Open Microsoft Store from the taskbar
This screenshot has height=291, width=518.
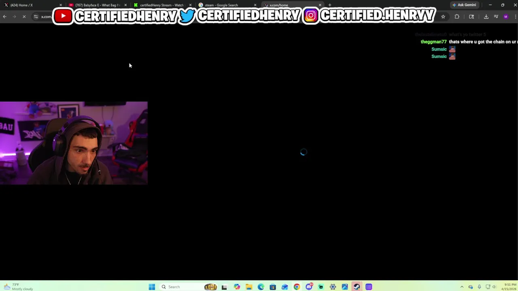pos(273,287)
